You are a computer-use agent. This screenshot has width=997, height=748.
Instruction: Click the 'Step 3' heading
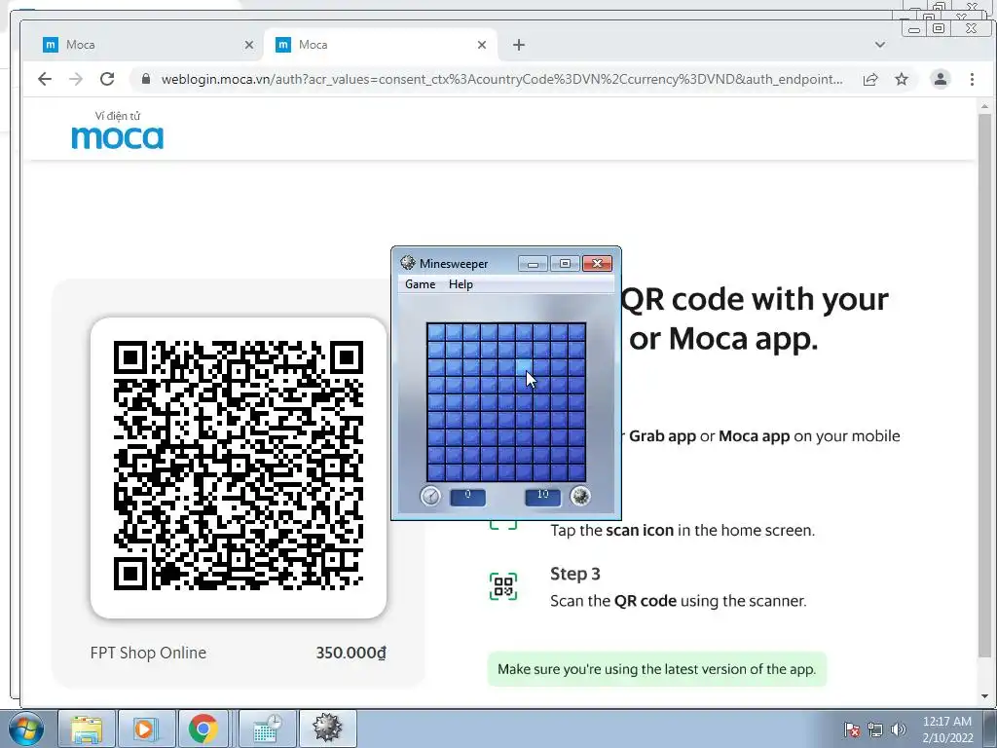point(574,574)
